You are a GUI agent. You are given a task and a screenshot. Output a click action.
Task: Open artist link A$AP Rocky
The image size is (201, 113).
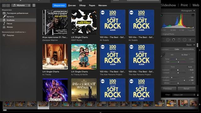(x=77, y=40)
